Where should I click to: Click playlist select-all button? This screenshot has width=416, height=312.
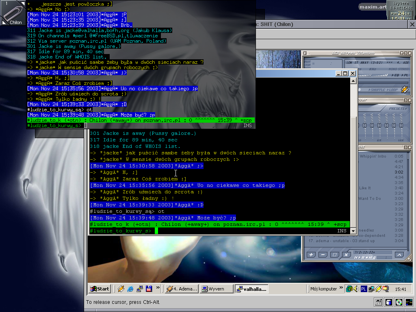(334, 255)
